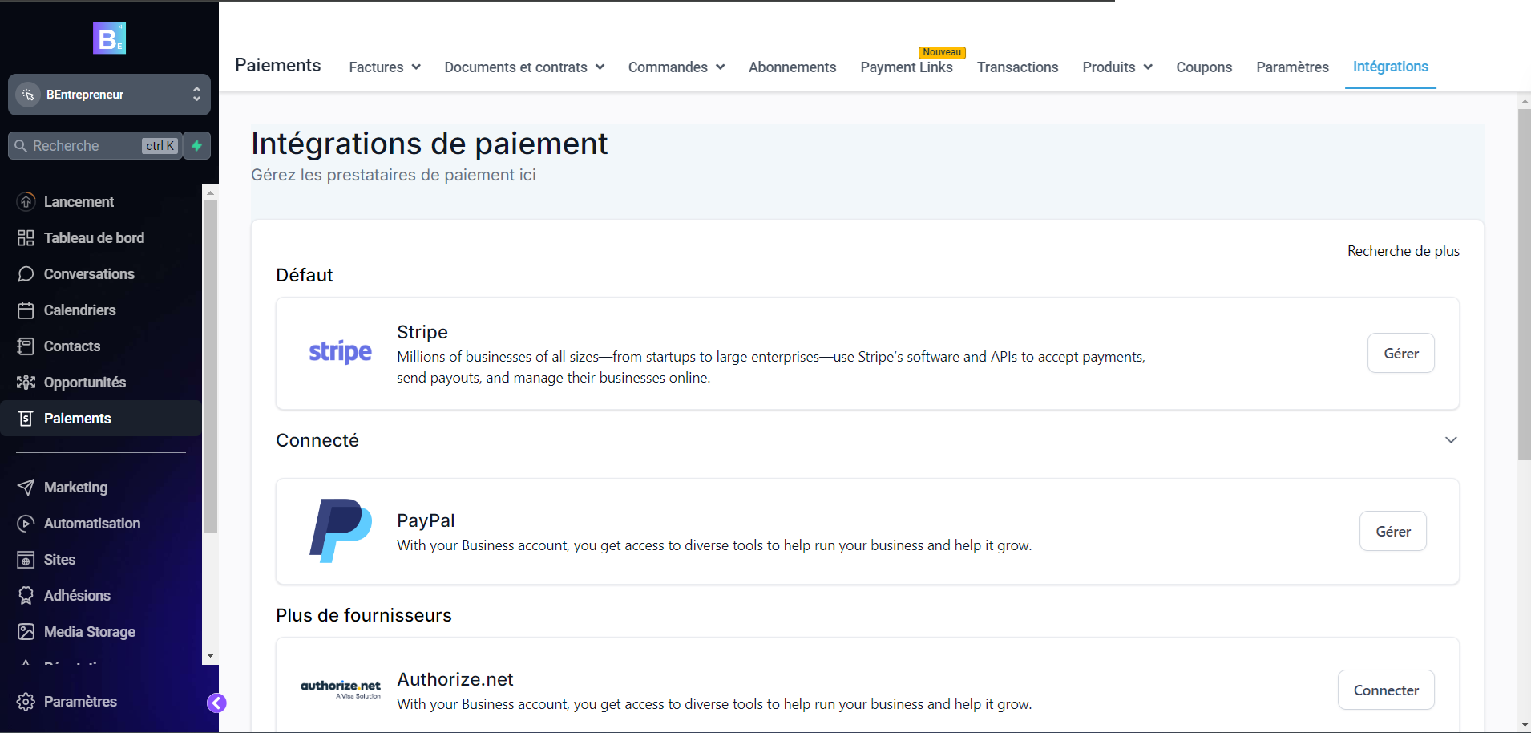This screenshot has height=733, width=1531.
Task: Collapse the Connecté section chevron
Action: tap(1451, 440)
